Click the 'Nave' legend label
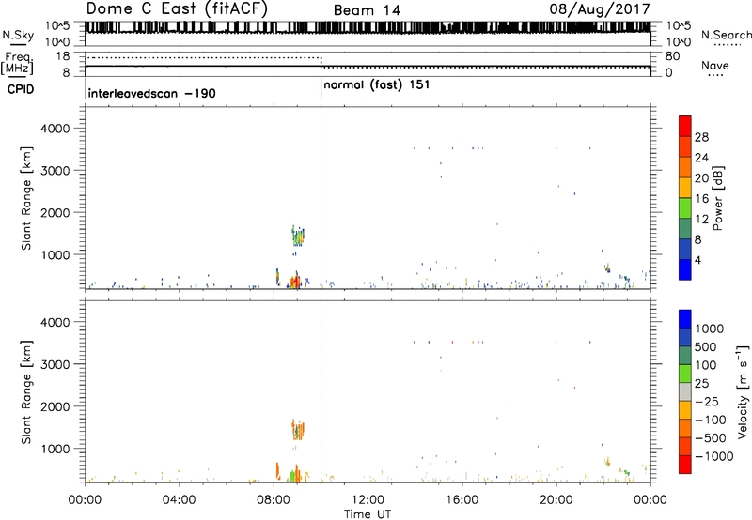The image size is (752, 520). [715, 66]
